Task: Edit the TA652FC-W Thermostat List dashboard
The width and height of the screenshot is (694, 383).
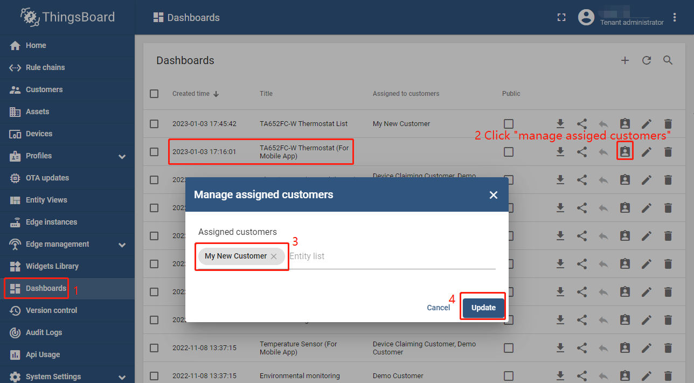Action: tap(647, 123)
